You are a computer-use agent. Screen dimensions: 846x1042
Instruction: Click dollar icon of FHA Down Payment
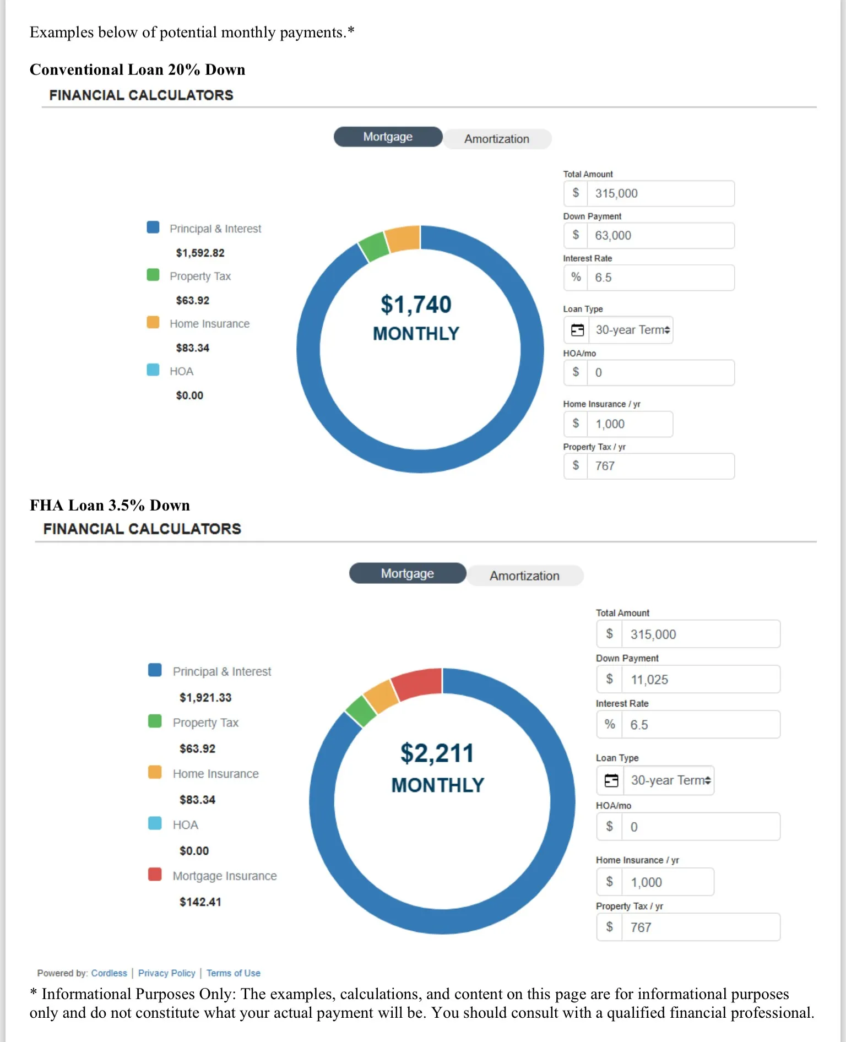point(610,679)
